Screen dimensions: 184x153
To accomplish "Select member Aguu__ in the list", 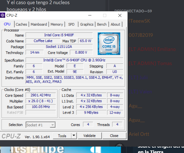I will coord(137,120).
